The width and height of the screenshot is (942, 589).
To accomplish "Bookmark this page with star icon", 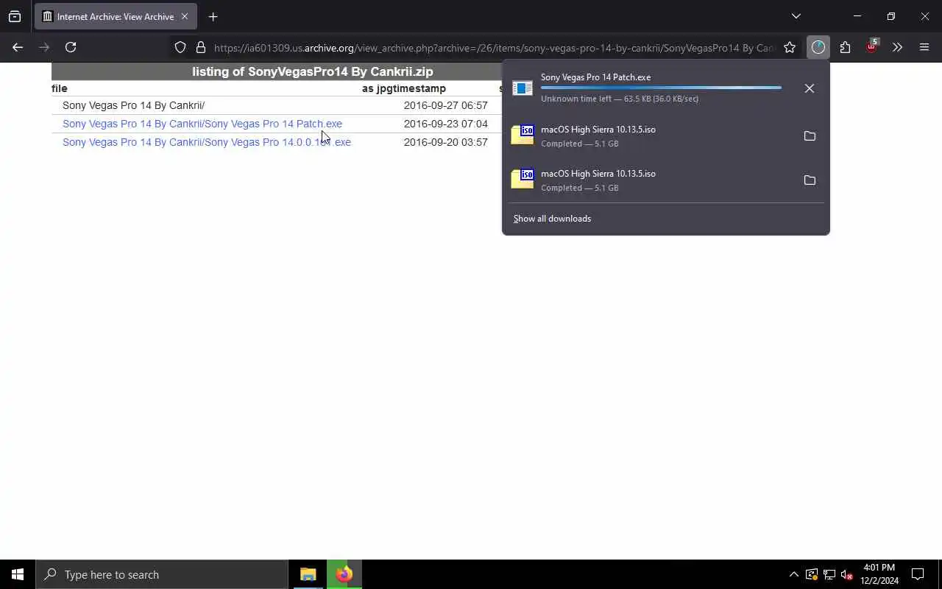I will (x=790, y=47).
